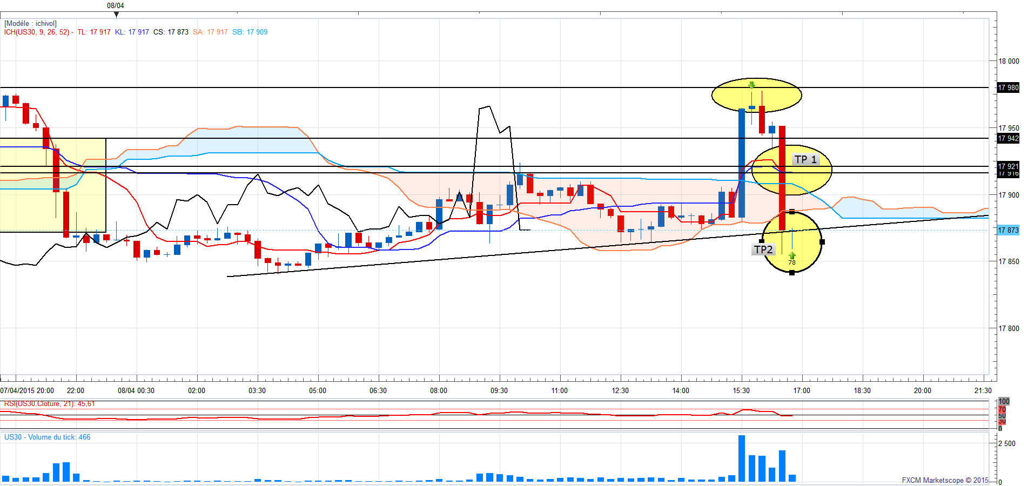Click the 08/04 date marker triangle

[x=116, y=15]
